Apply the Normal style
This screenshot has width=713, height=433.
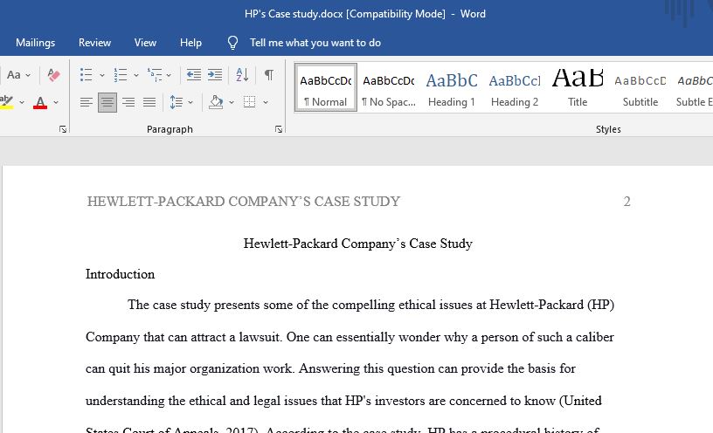click(x=326, y=87)
